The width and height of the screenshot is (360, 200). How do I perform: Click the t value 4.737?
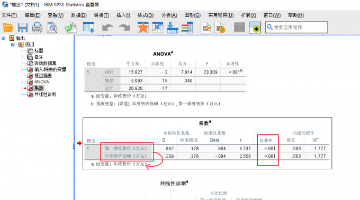click(245, 149)
